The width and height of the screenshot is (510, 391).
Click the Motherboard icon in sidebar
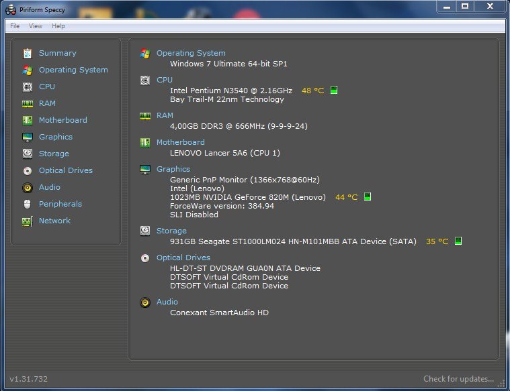pos(28,121)
